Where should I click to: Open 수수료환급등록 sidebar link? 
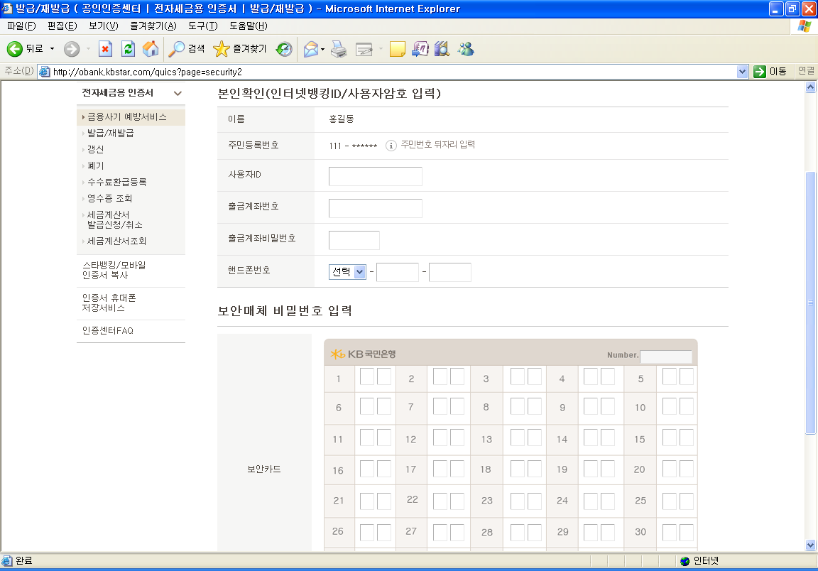(x=117, y=182)
